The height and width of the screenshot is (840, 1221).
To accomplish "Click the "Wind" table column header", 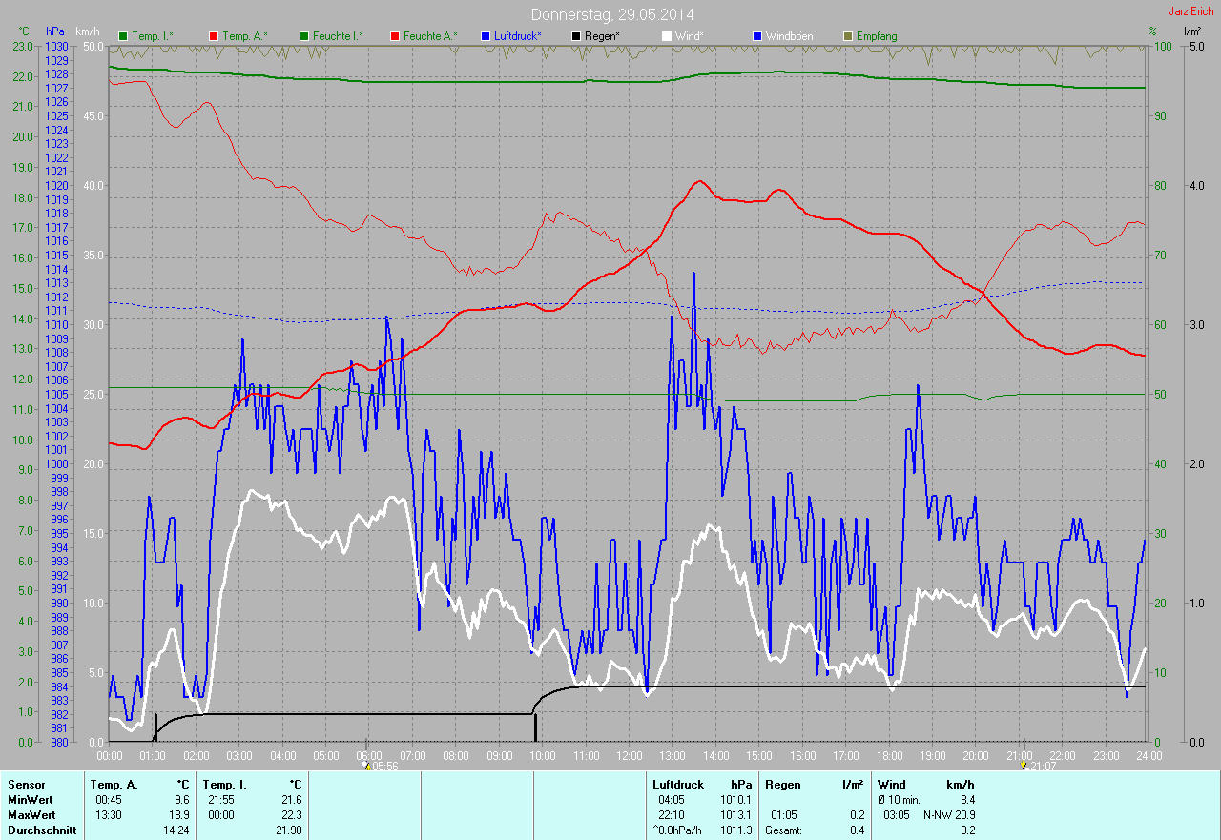I will coord(891,785).
